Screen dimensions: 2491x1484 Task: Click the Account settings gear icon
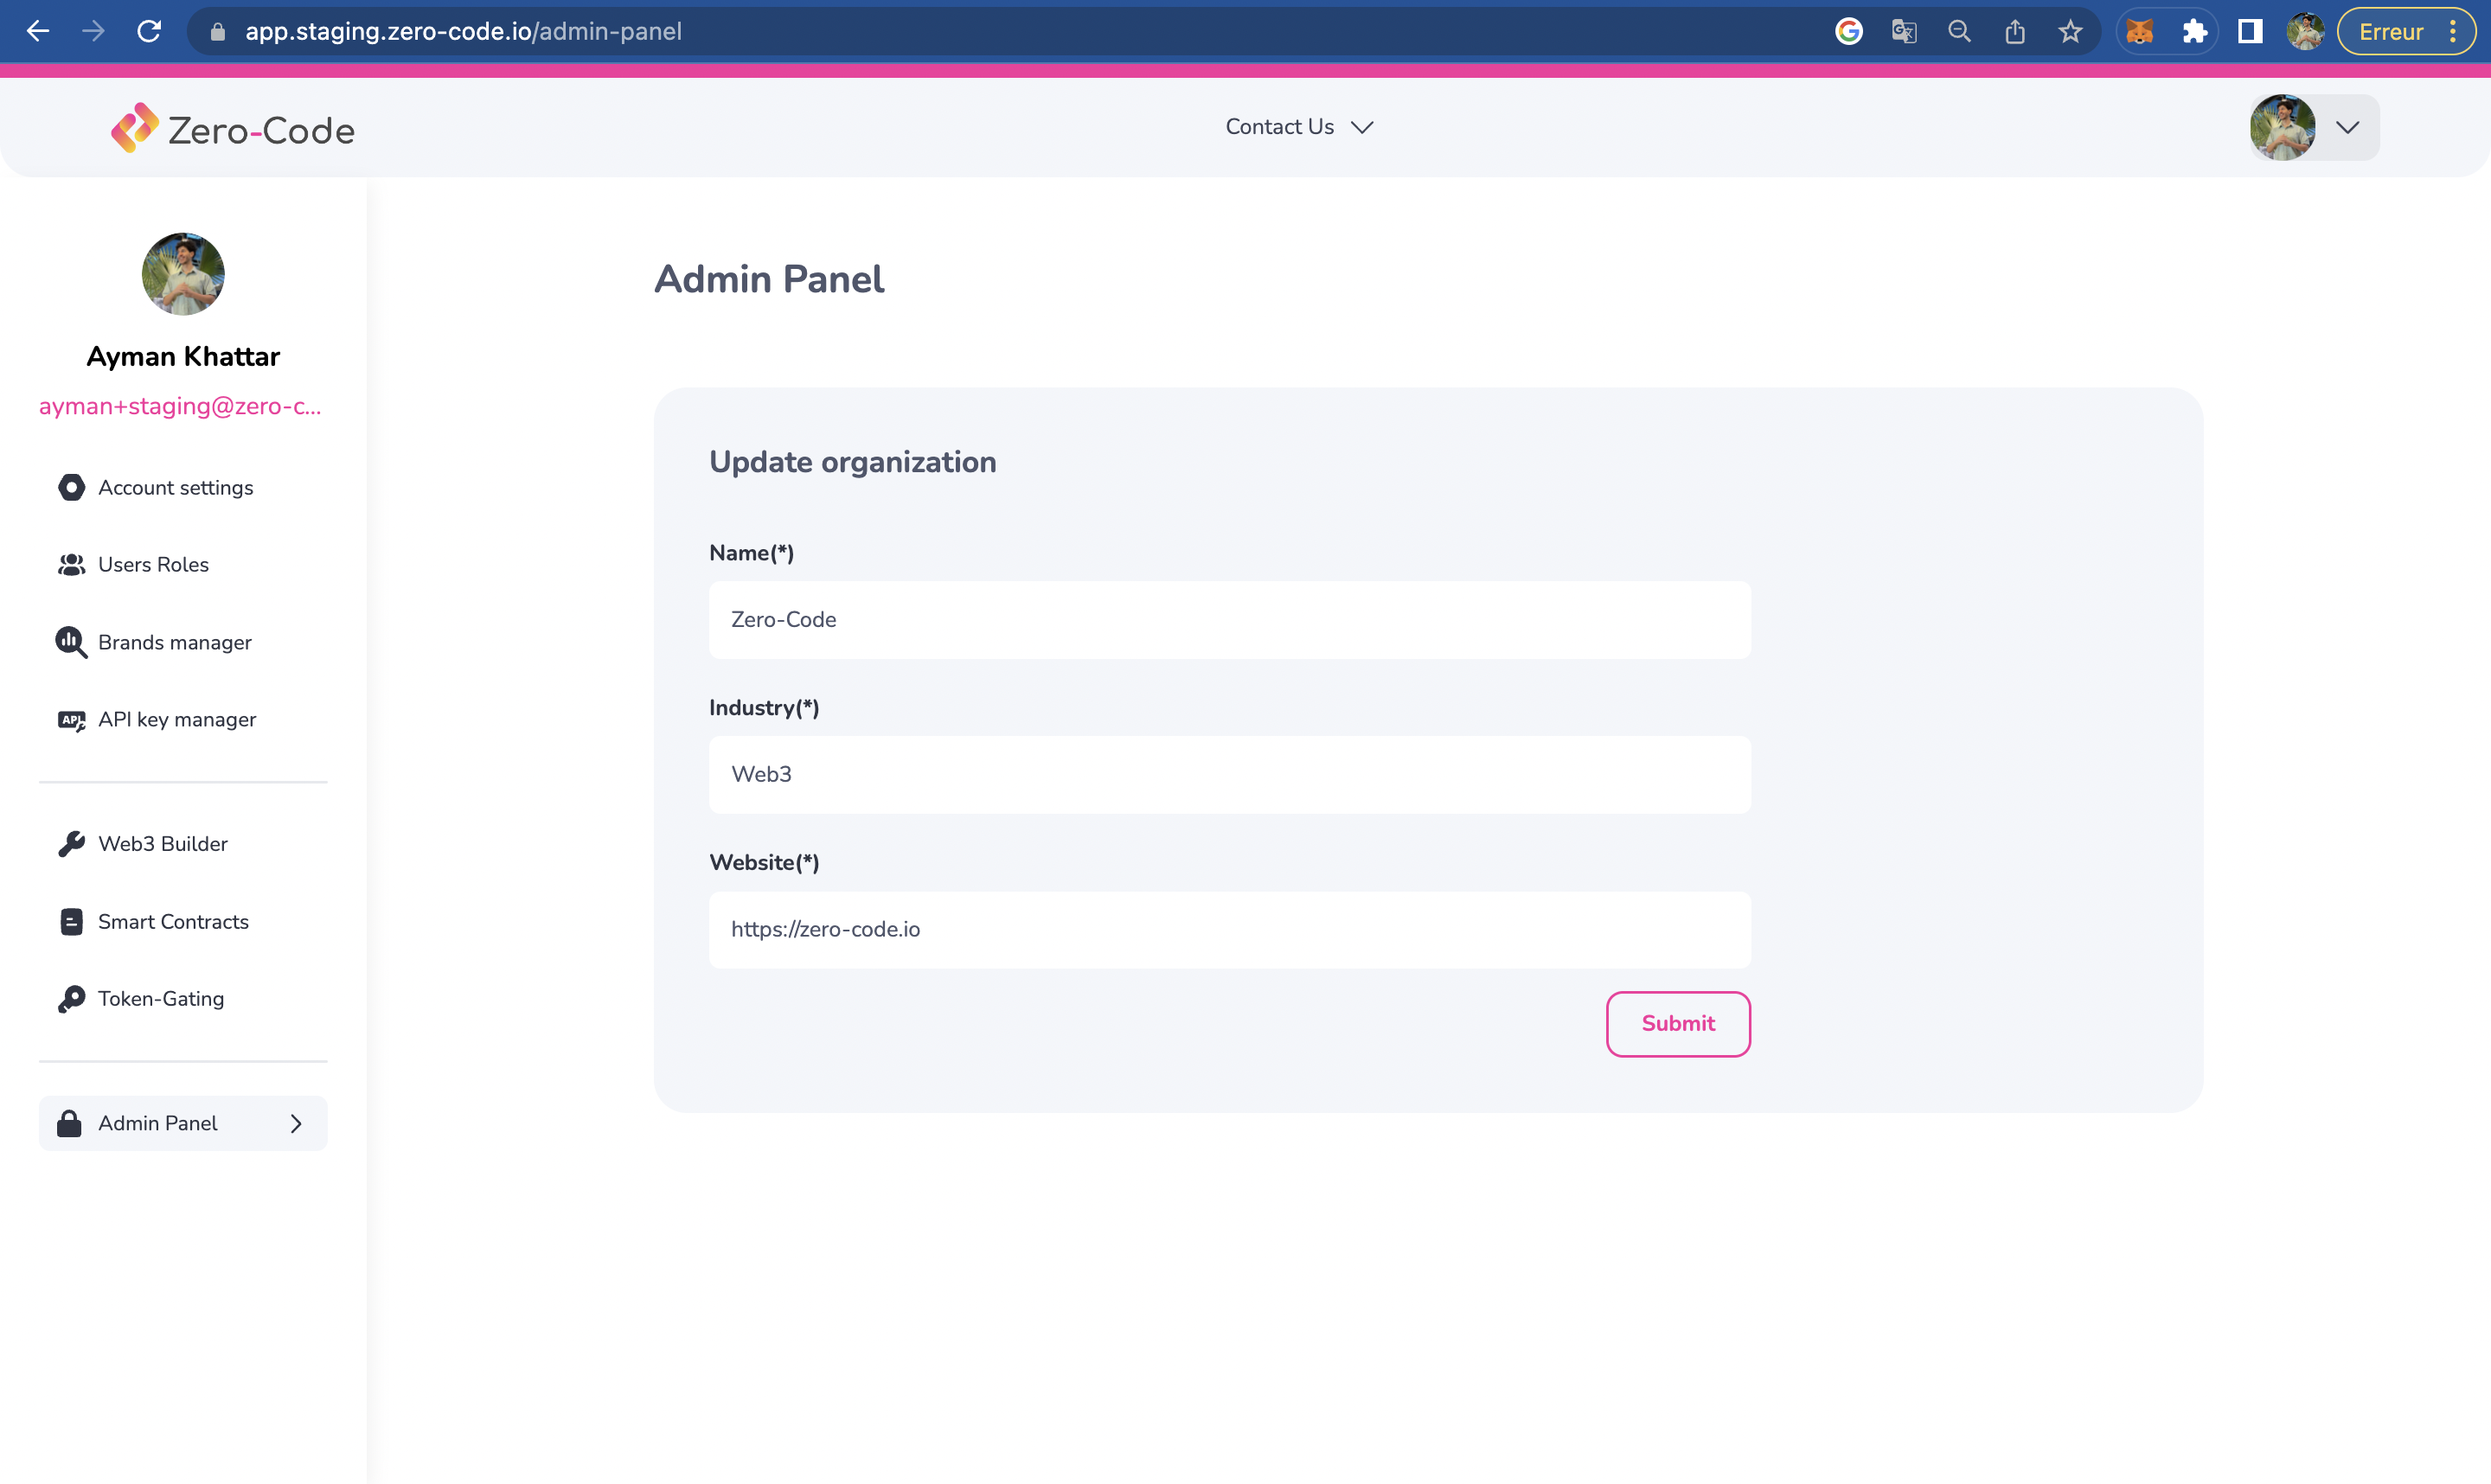click(x=71, y=487)
